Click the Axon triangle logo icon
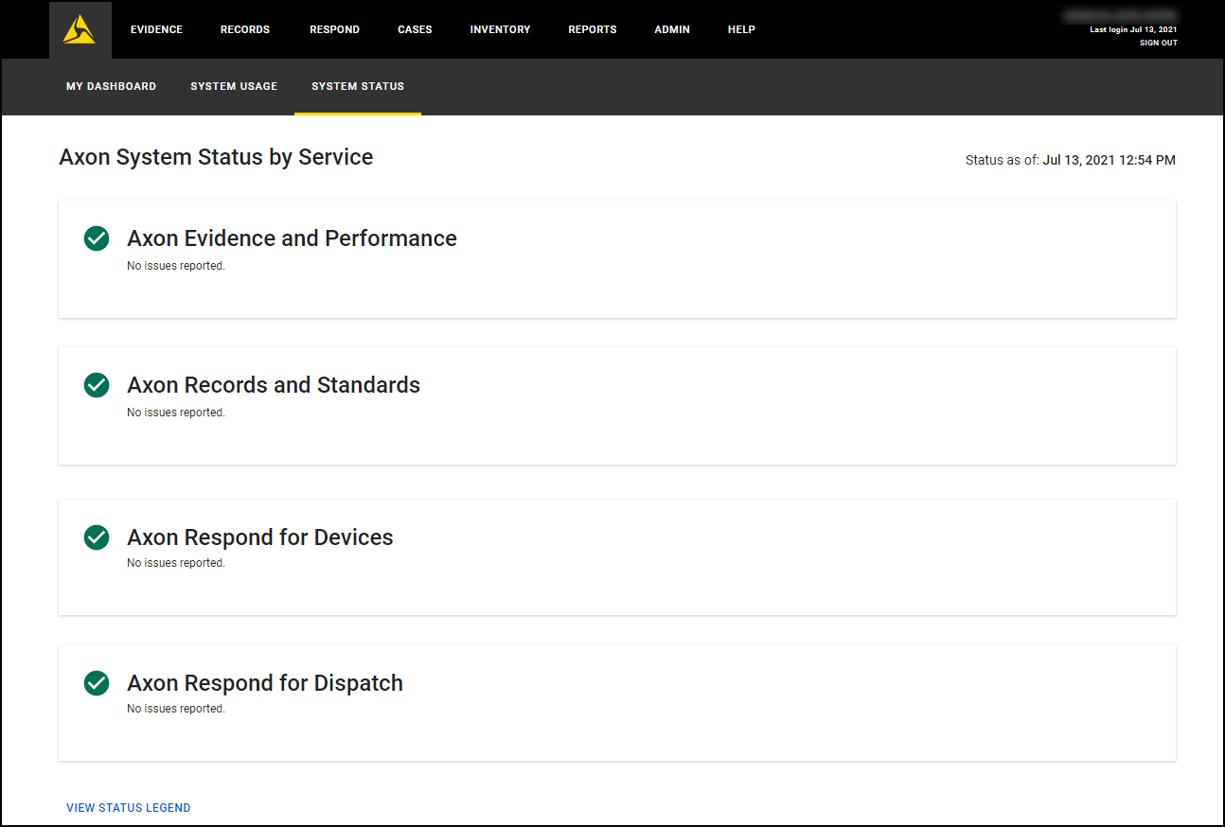Screen dimensions: 1225x827 click(80, 28)
